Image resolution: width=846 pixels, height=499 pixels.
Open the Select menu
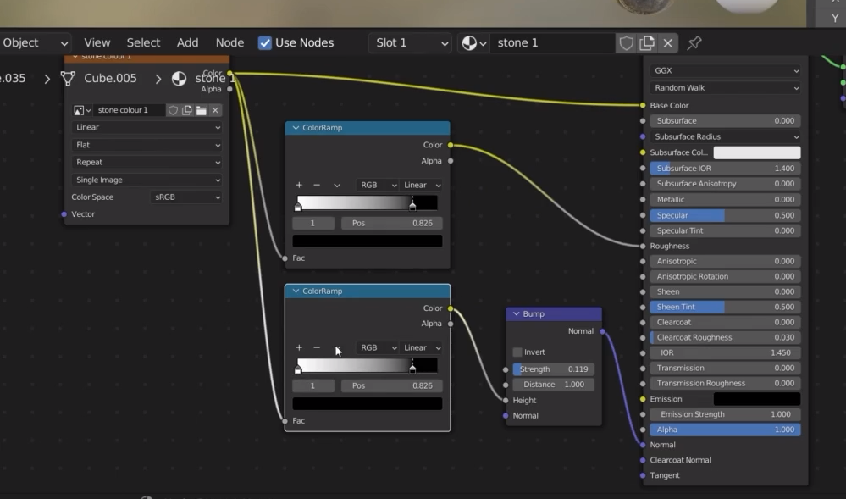tap(143, 42)
